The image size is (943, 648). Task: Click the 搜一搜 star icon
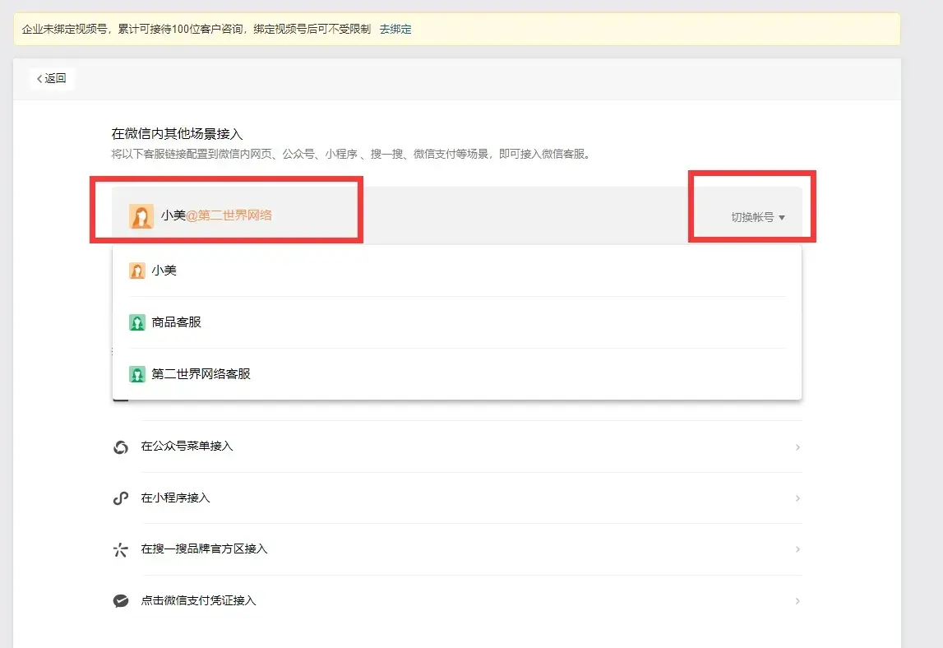pyautogui.click(x=121, y=549)
